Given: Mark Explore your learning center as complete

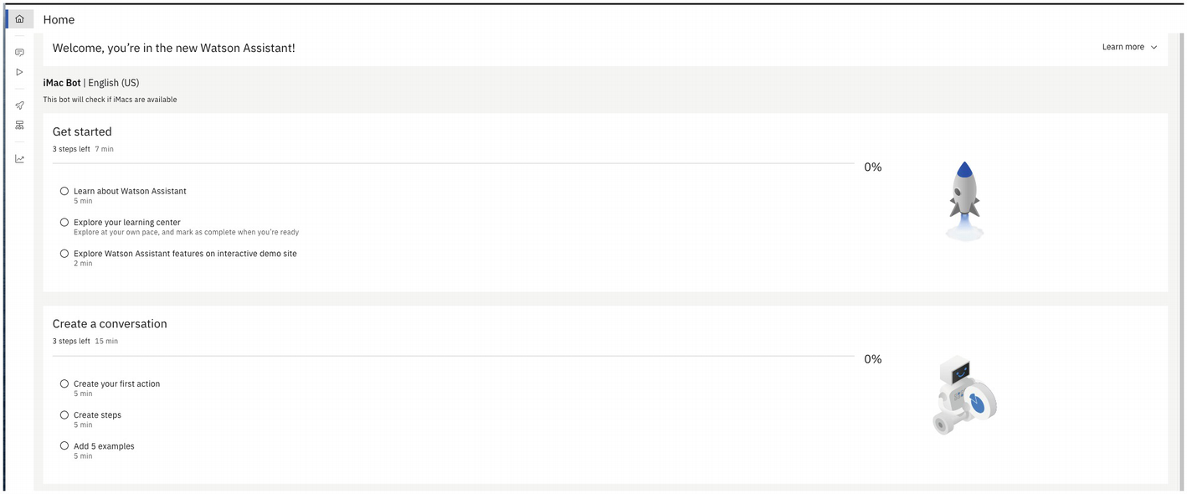Looking at the screenshot, I should point(64,223).
